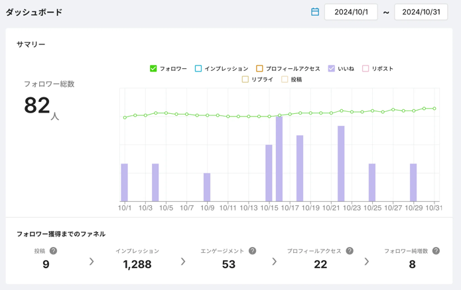The width and height of the screenshot is (461, 290).
Task: Check the 投稿 checkbox in chart legend
Action: click(x=285, y=79)
